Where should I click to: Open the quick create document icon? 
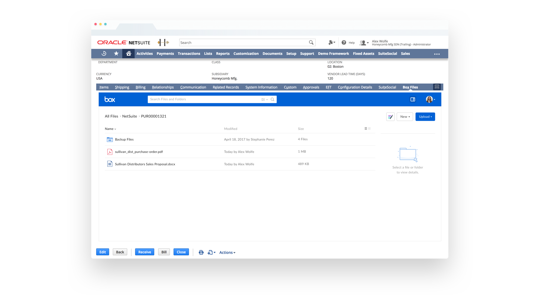click(x=331, y=42)
